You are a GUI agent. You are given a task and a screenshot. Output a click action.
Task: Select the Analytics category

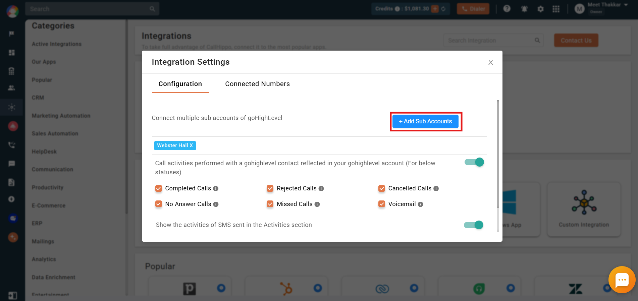click(x=44, y=259)
